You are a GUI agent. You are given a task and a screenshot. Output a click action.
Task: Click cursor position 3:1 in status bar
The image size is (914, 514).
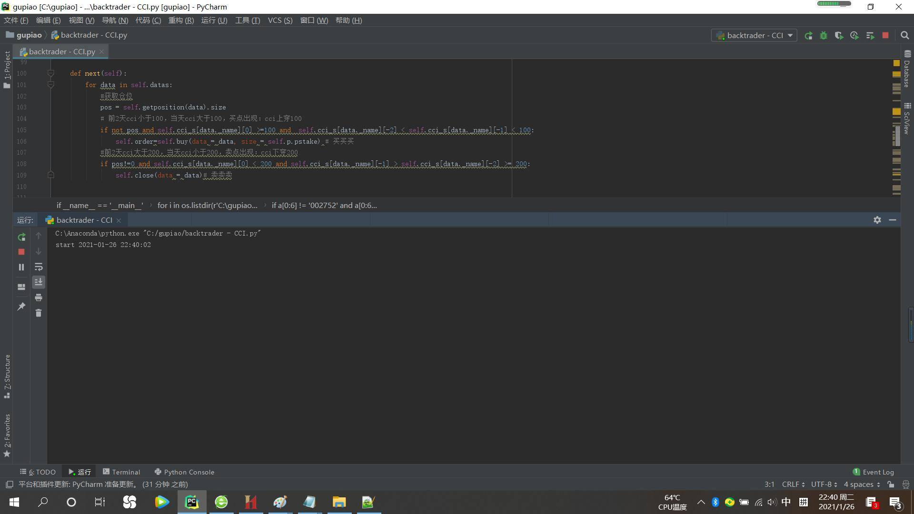(769, 484)
